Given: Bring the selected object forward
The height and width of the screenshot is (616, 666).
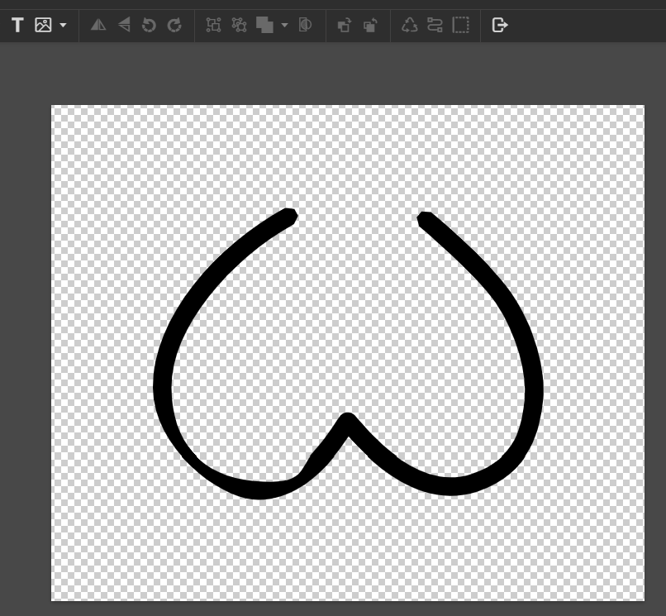Looking at the screenshot, I should click(x=345, y=26).
